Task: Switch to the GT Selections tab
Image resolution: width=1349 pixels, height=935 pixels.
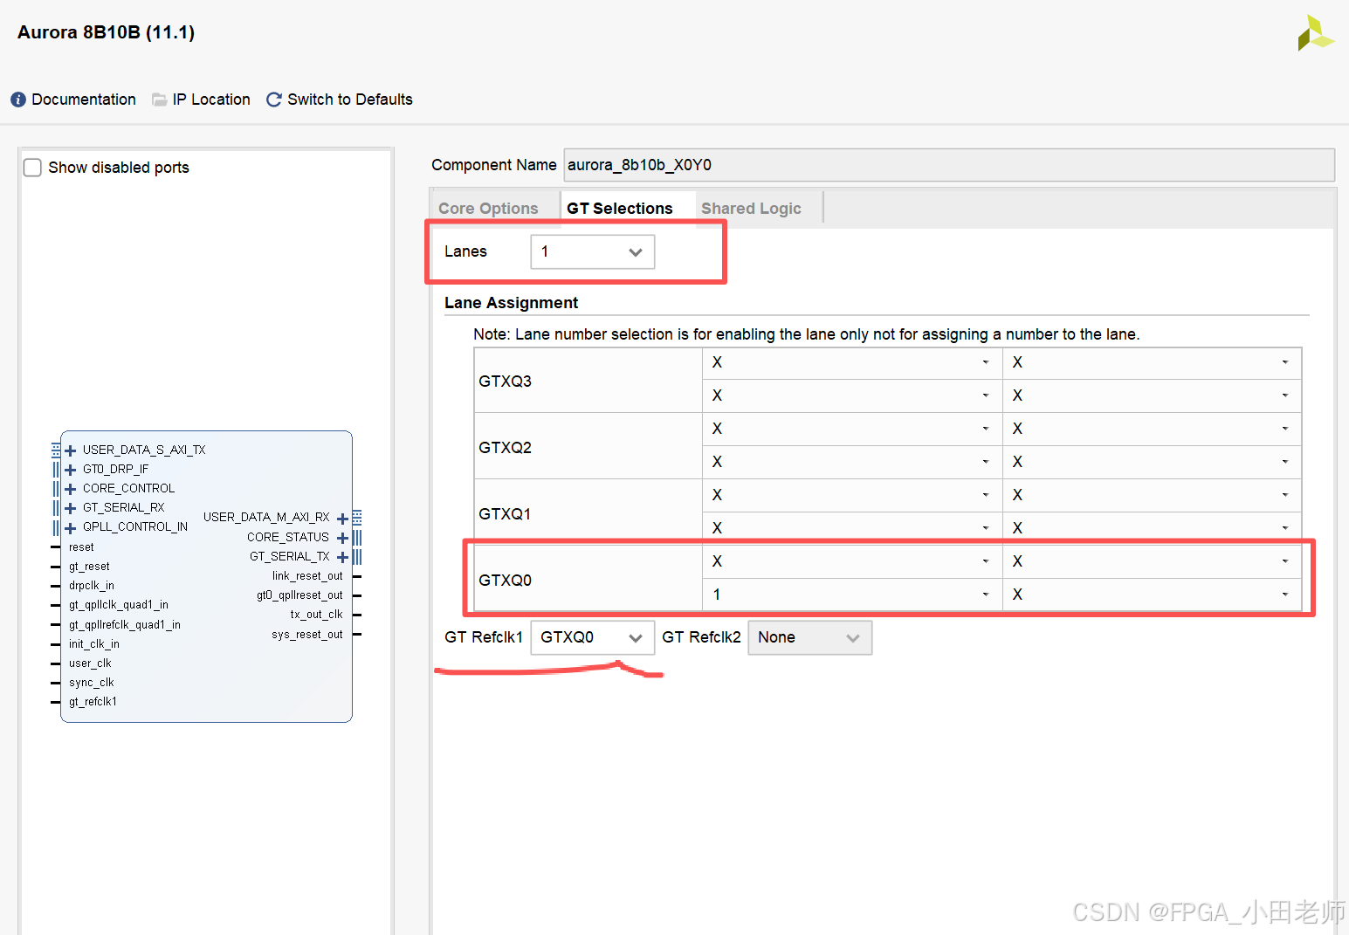Action: (620, 209)
